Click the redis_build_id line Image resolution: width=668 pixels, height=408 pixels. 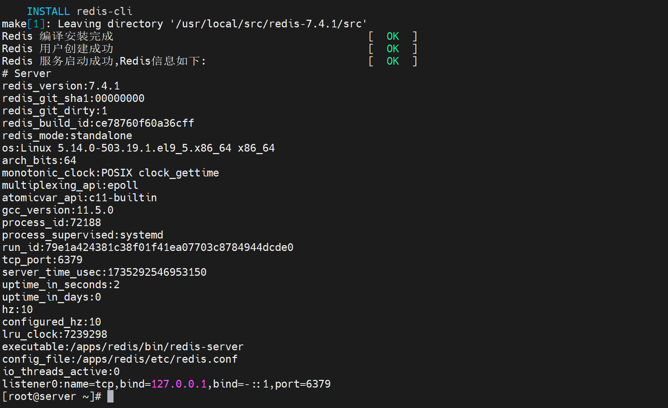98,123
